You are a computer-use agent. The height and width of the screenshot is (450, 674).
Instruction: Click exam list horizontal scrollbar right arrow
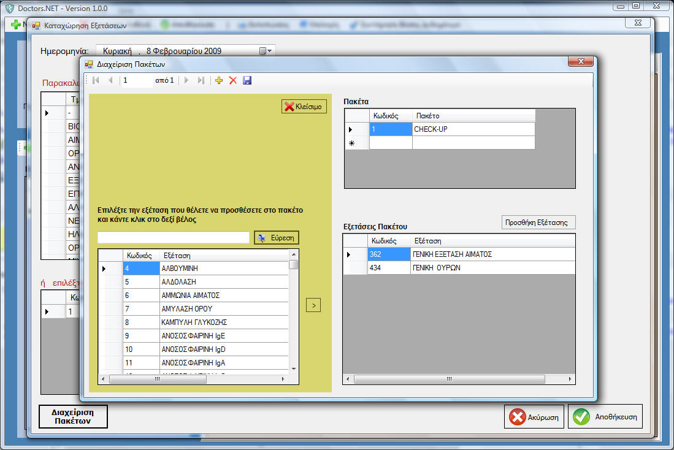[283, 379]
